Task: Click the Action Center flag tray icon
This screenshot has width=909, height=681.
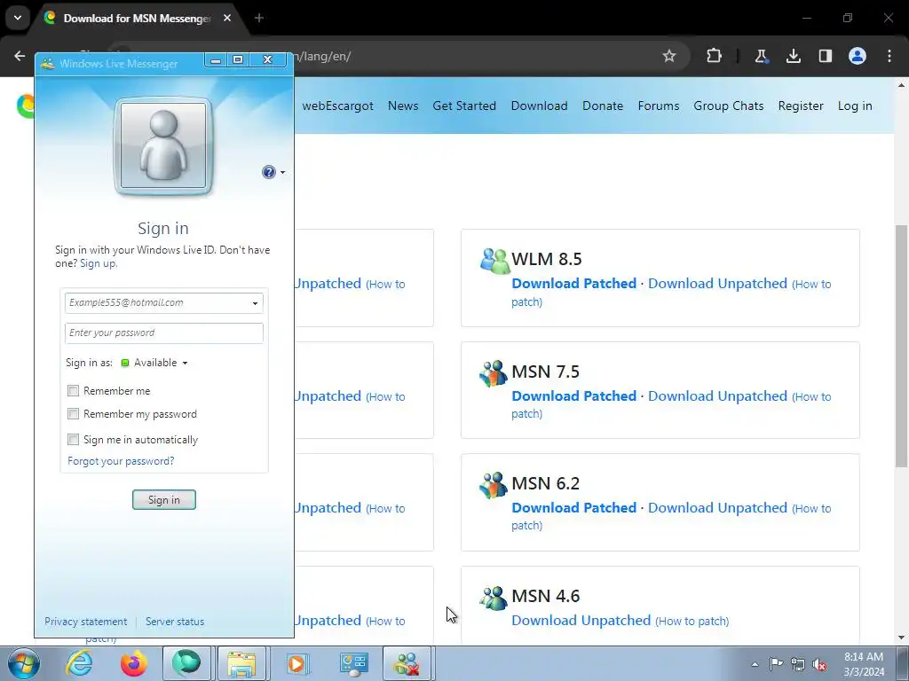Action: pos(776,664)
